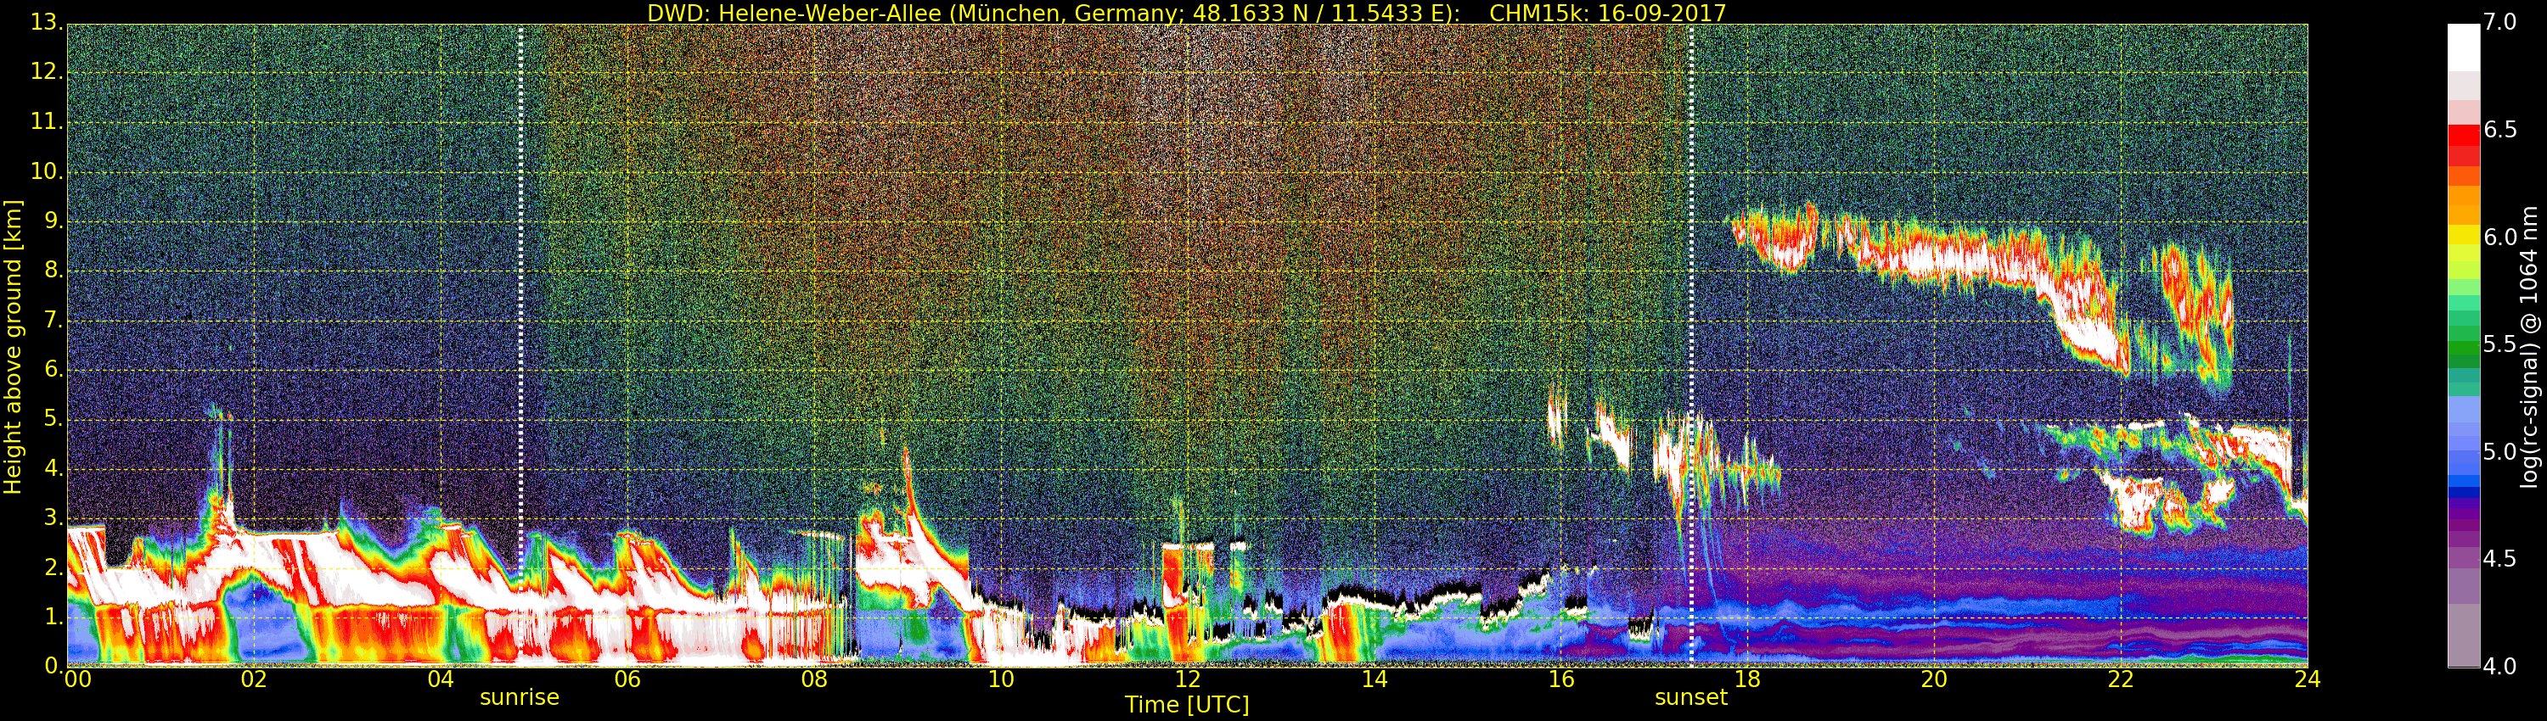Image resolution: width=2547 pixels, height=721 pixels.
Task: Click the 13 km tick on the height axis
Action: click(x=46, y=24)
